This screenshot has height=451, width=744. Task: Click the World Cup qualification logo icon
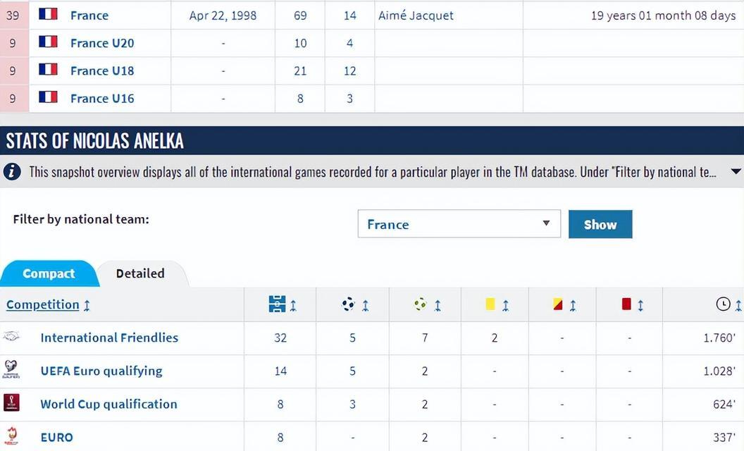click(11, 402)
